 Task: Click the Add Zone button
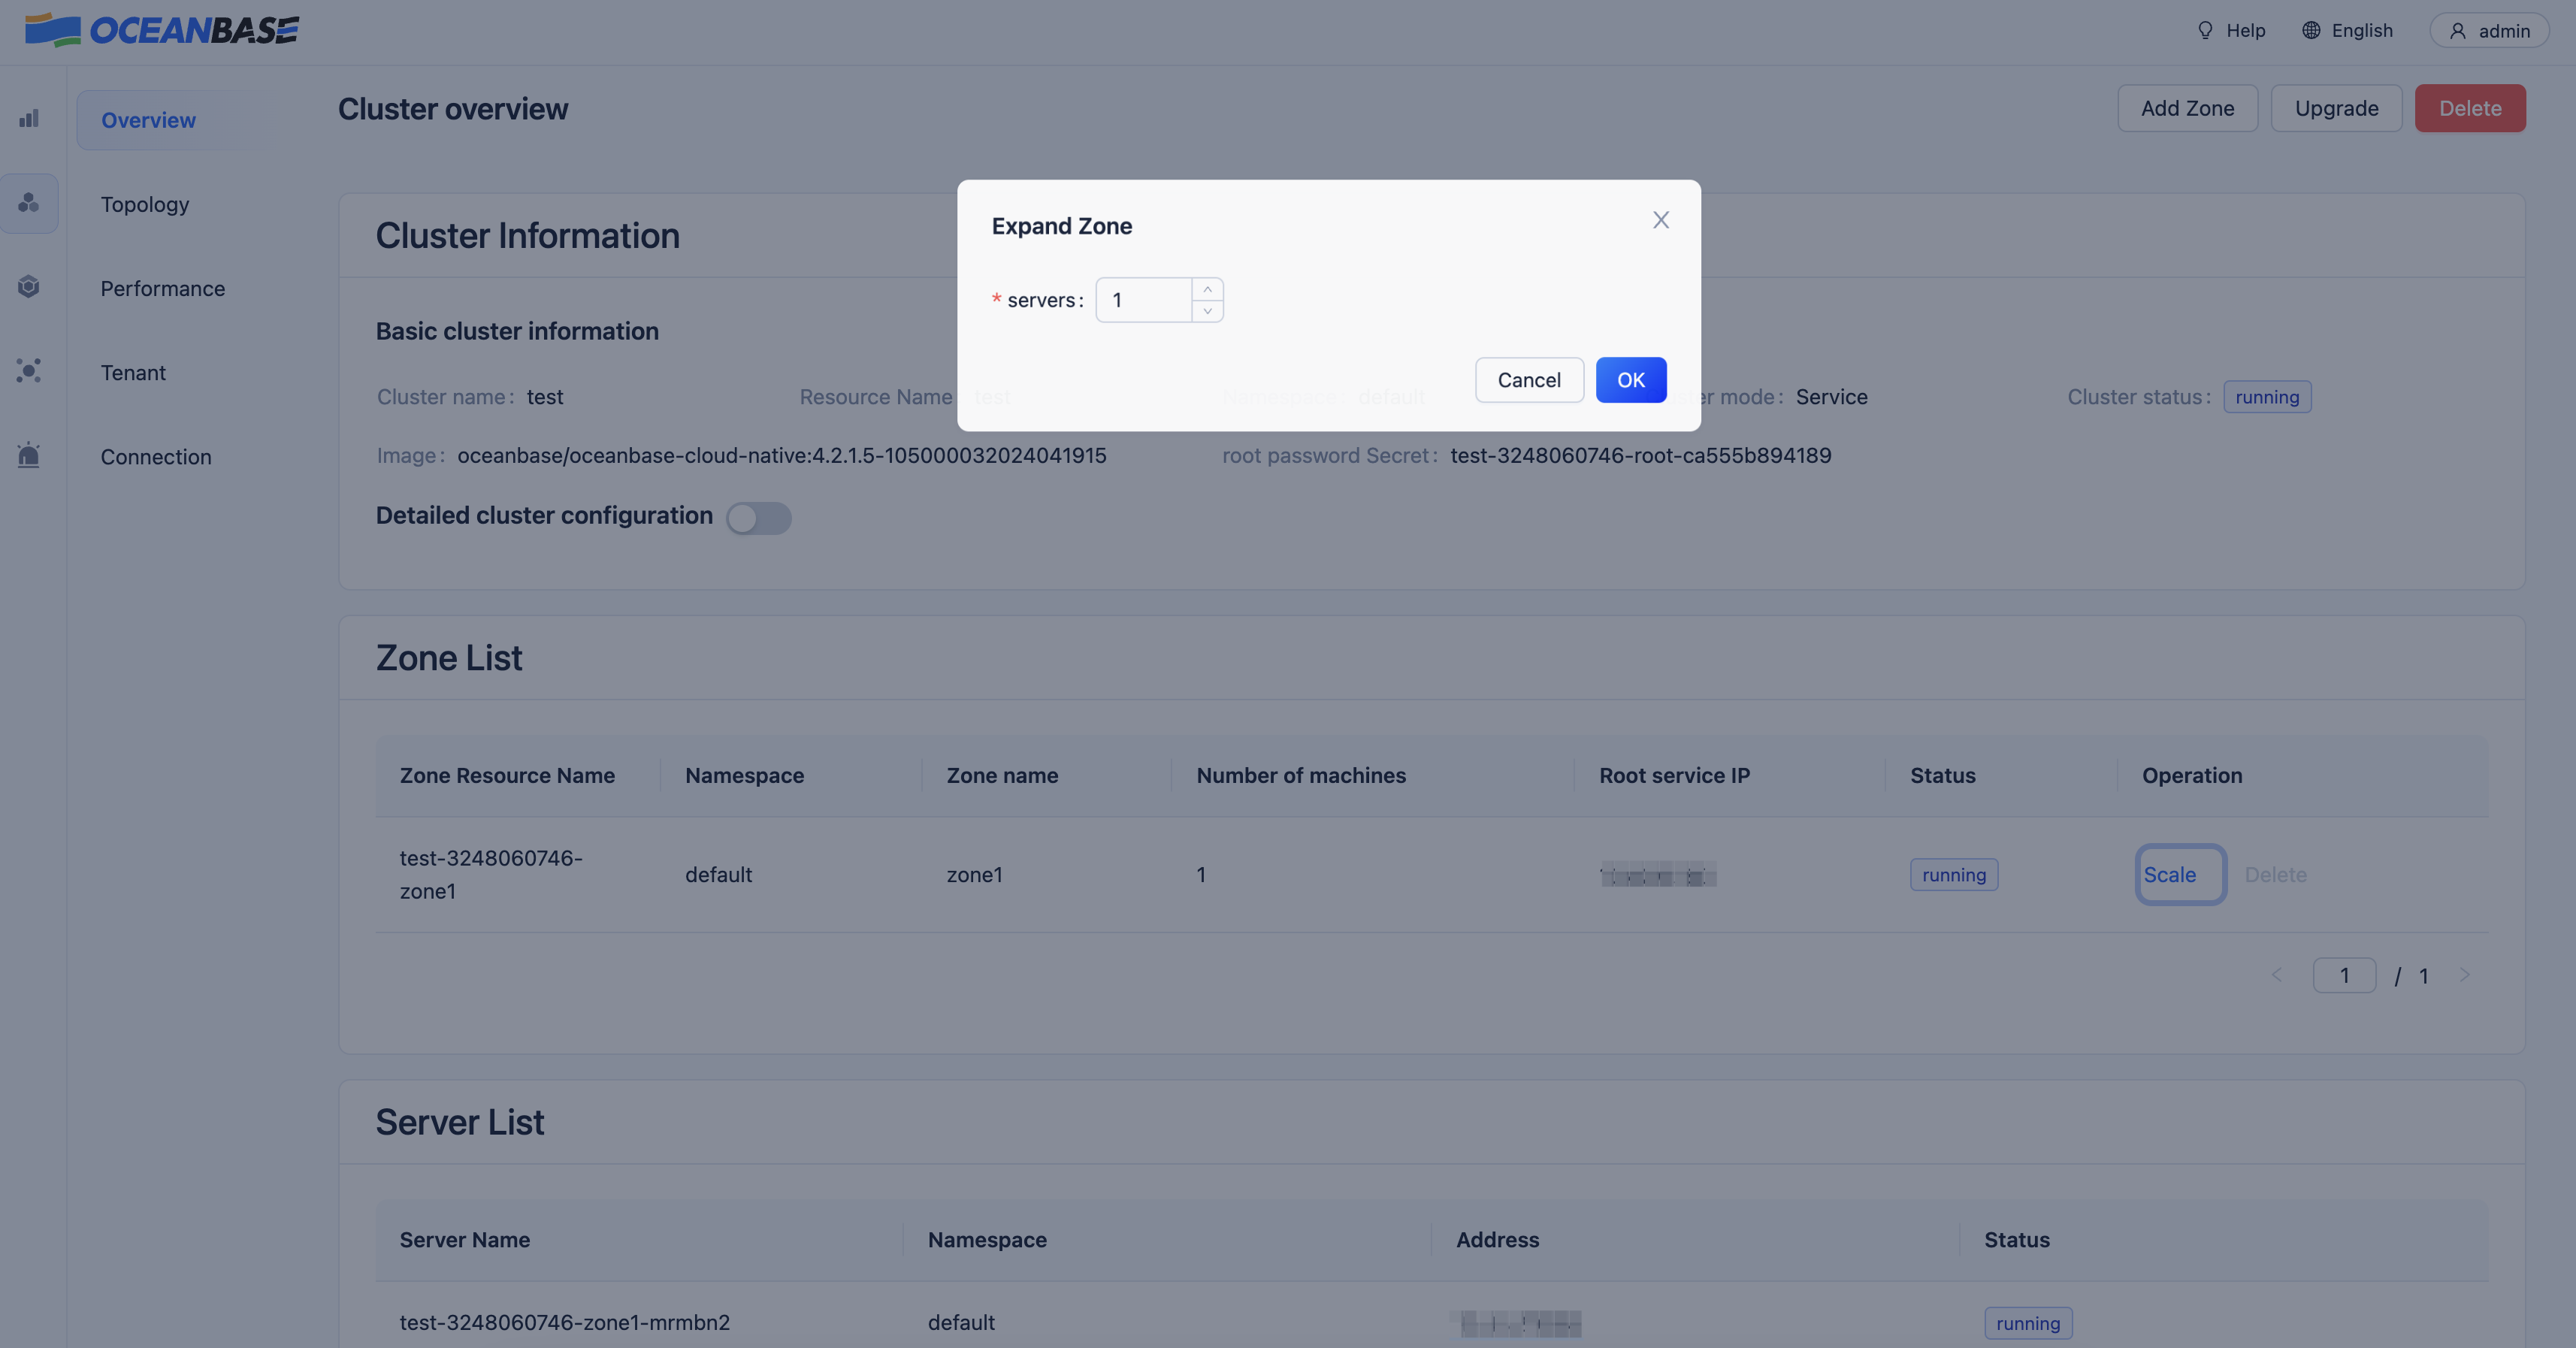[x=2187, y=108]
